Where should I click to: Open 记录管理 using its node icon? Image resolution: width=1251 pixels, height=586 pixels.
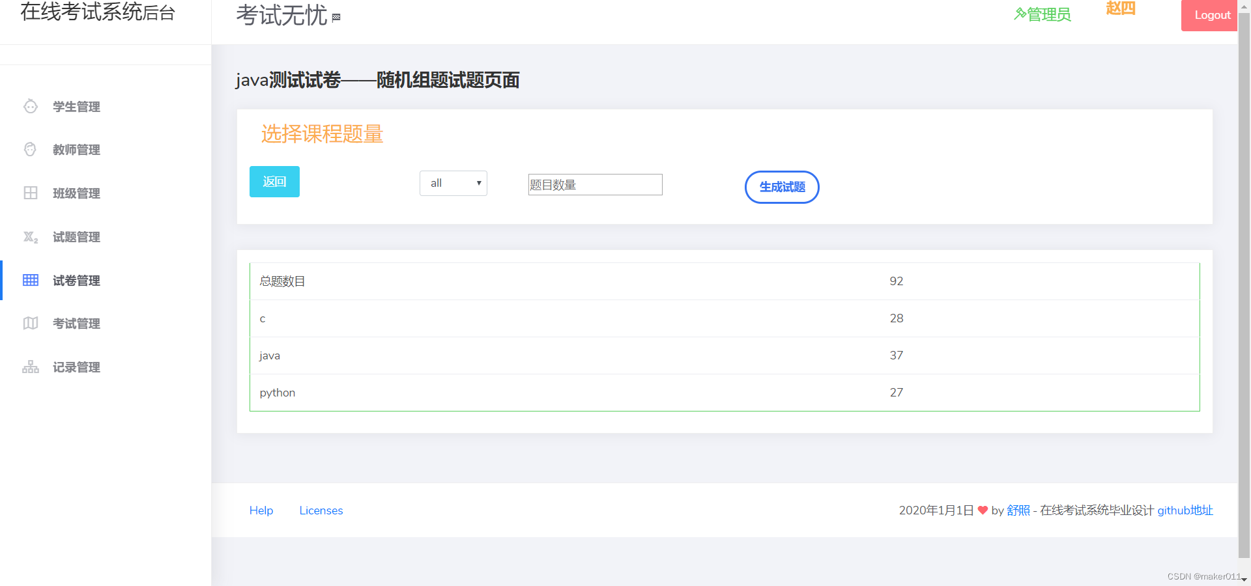pyautogui.click(x=30, y=367)
